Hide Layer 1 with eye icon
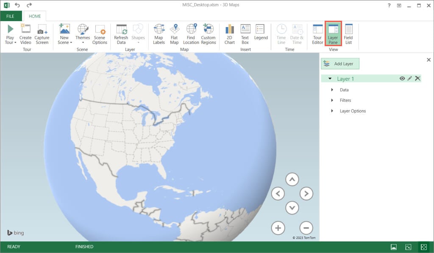Viewport: 434px width, 253px height. (x=402, y=79)
